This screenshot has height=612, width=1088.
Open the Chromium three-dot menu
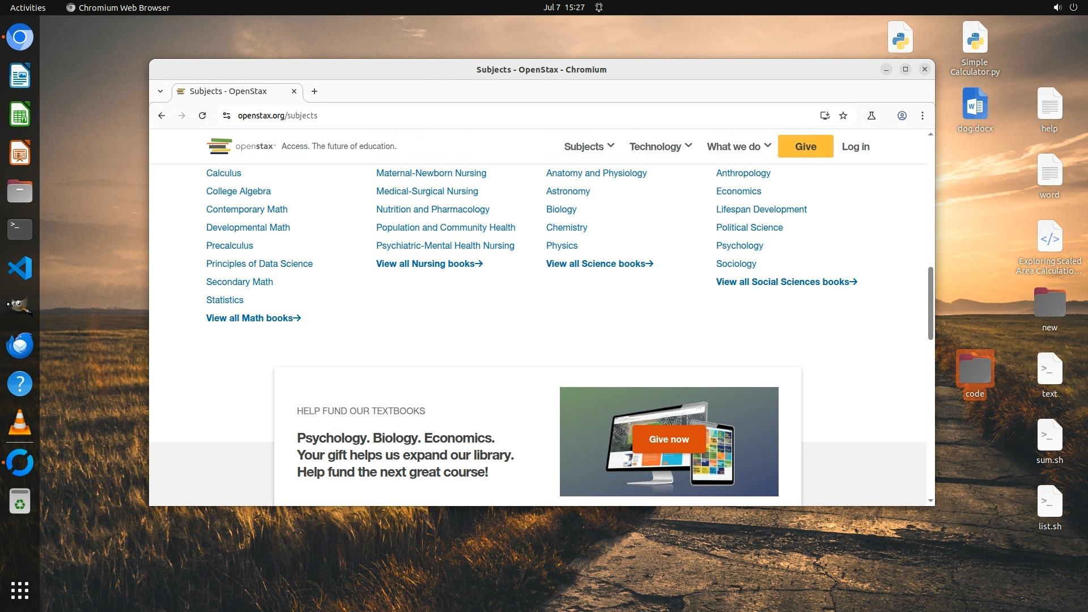923,116
